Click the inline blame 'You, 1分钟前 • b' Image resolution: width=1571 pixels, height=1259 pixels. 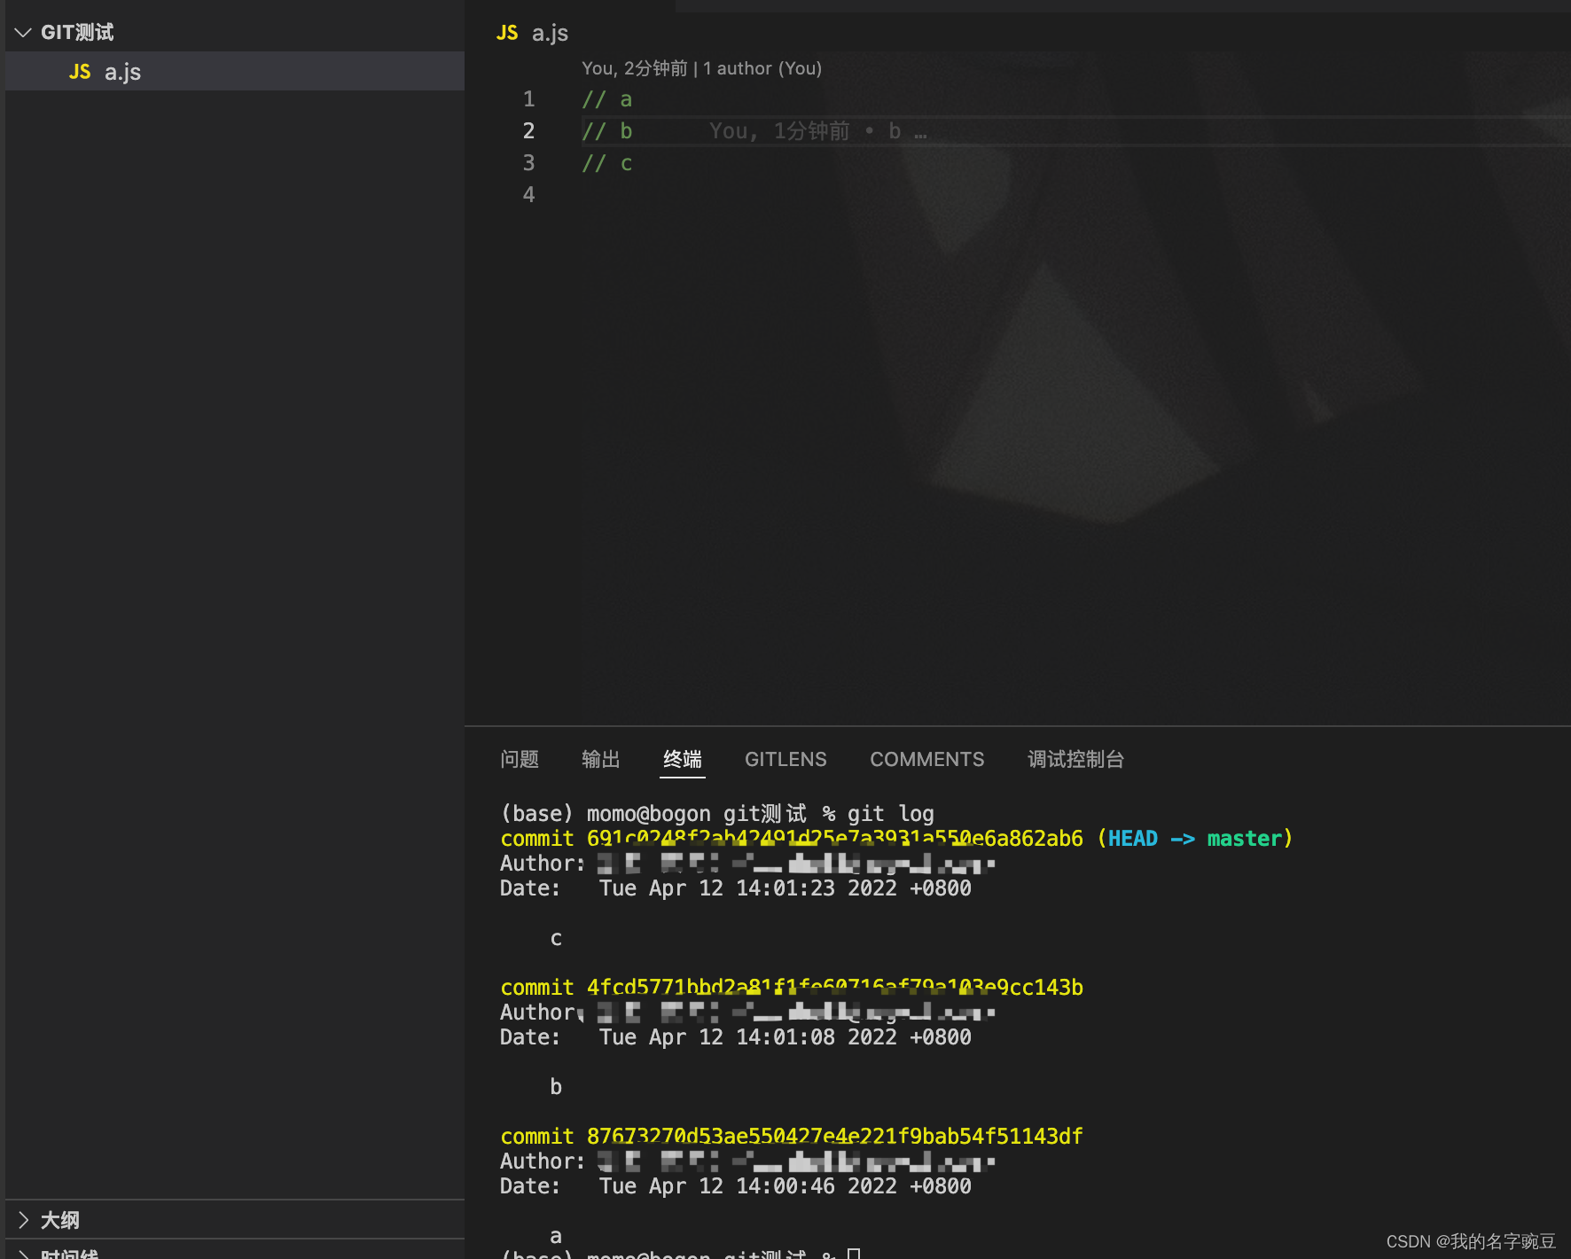[817, 131]
